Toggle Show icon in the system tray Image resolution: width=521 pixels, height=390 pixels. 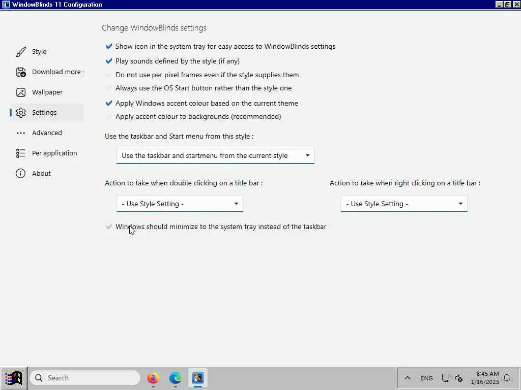coord(109,46)
